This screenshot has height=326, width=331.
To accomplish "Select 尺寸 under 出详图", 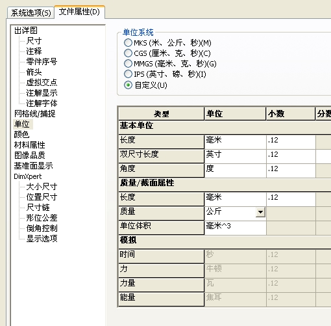I will coord(34,41).
